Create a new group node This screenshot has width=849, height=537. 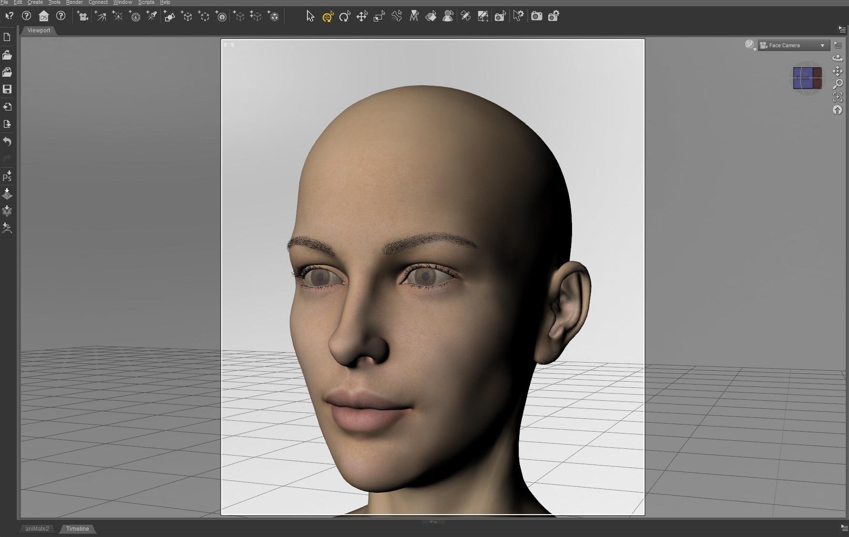point(204,16)
